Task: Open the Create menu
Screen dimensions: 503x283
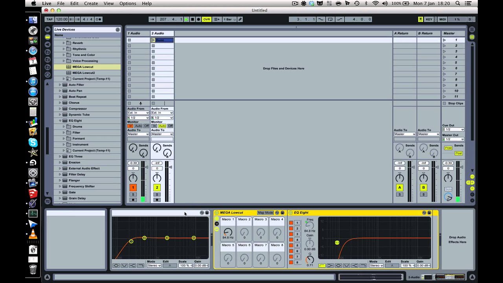Action: [x=91, y=4]
